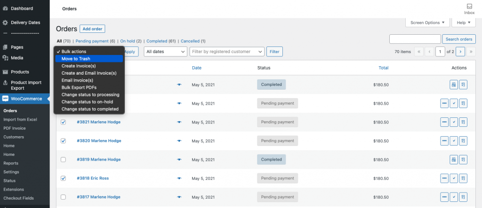Sort orders by Date column header
482x208 pixels.
point(197,68)
